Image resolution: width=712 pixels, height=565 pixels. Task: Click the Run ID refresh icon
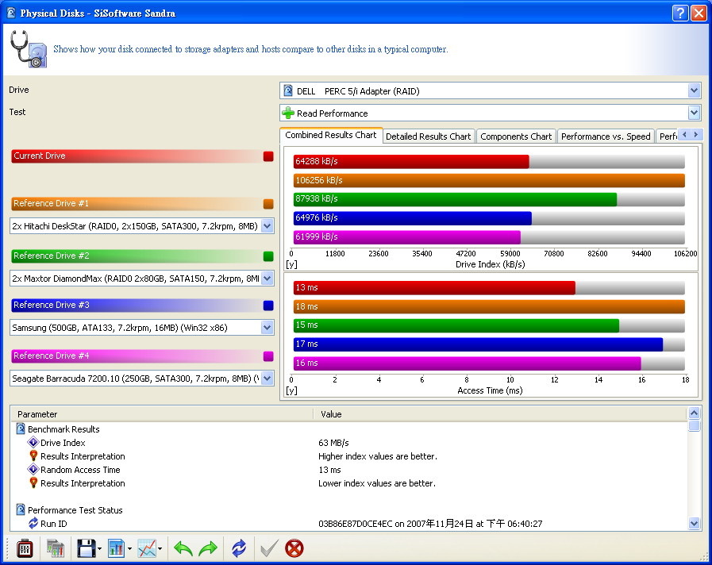(x=33, y=523)
